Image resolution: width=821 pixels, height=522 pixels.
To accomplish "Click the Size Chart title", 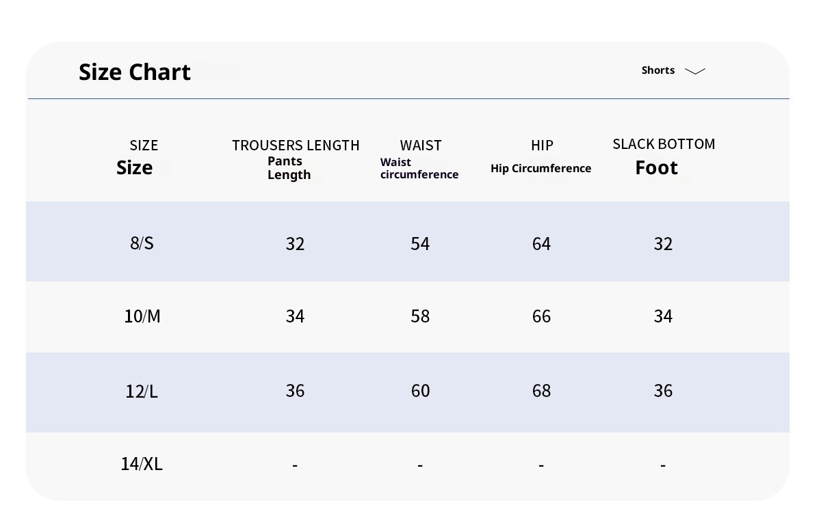I will click(x=135, y=72).
